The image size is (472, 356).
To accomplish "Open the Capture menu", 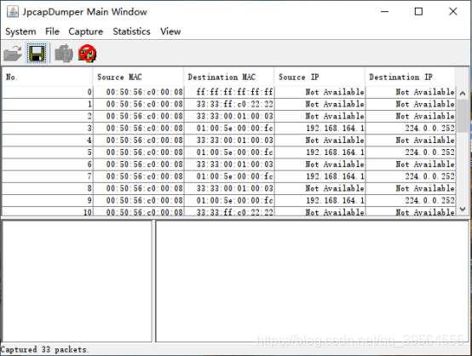I will pos(86,32).
